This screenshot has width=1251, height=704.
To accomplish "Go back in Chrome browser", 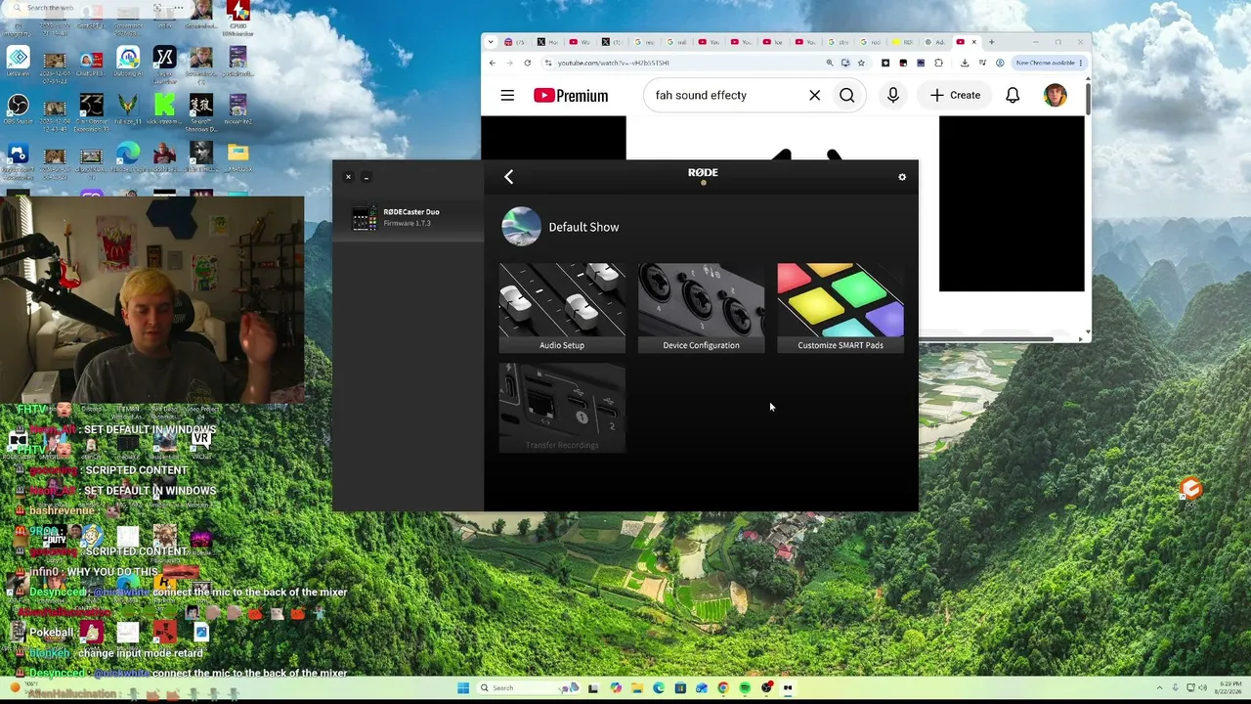I will click(493, 63).
